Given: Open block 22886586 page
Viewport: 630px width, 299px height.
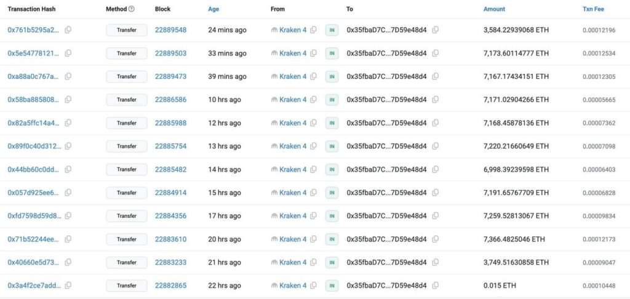Looking at the screenshot, I should click(x=170, y=100).
